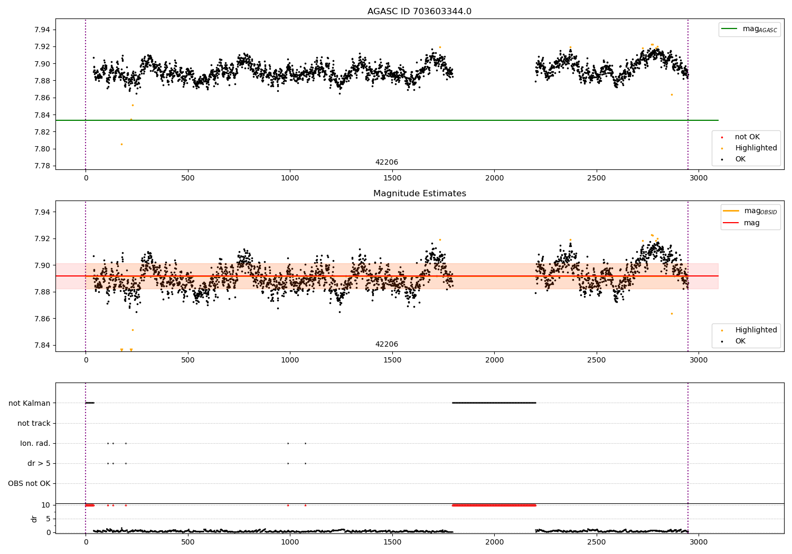This screenshot has width=792, height=554.
Task: Click the red 'not OK' legend marker in top plot
Action: tap(722, 137)
